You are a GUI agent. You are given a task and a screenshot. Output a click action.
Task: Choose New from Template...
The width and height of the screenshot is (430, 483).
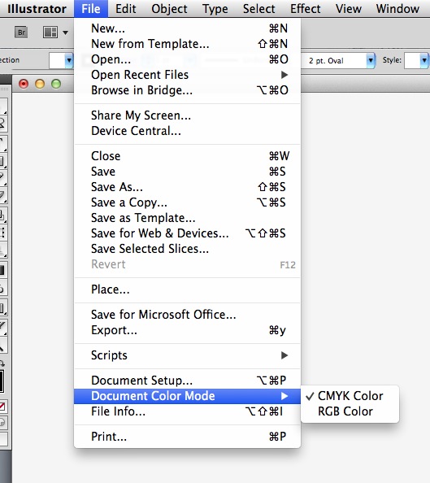tap(187, 44)
